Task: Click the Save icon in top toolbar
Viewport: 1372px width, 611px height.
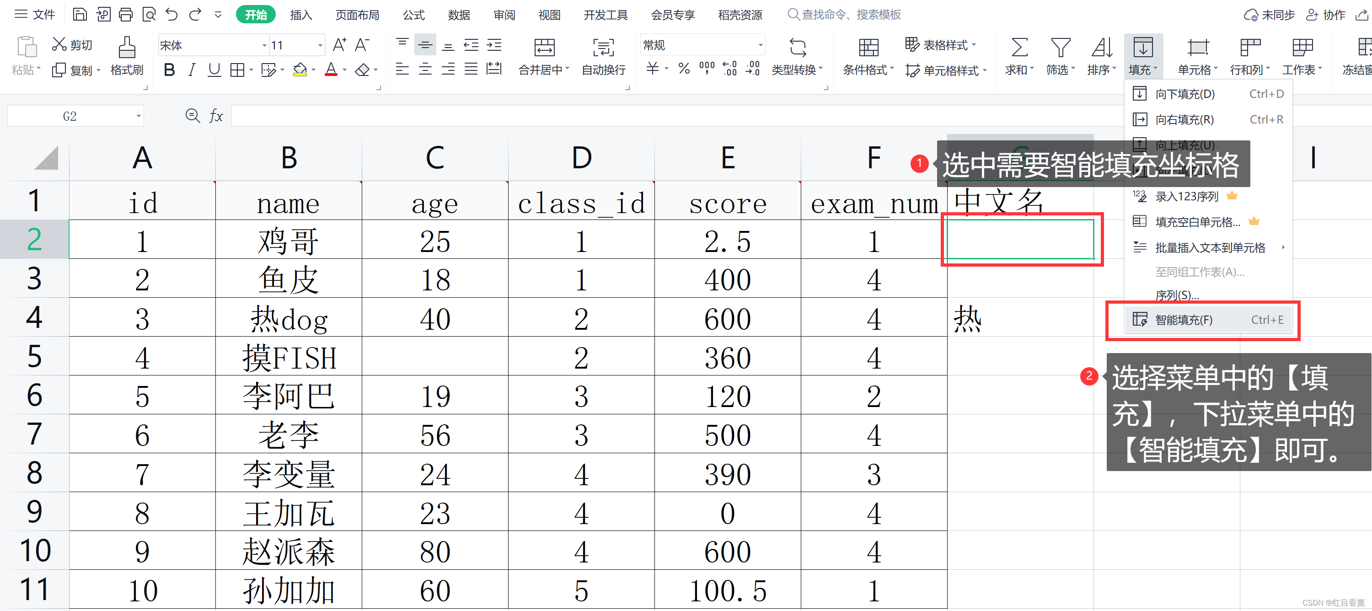Action: tap(80, 14)
